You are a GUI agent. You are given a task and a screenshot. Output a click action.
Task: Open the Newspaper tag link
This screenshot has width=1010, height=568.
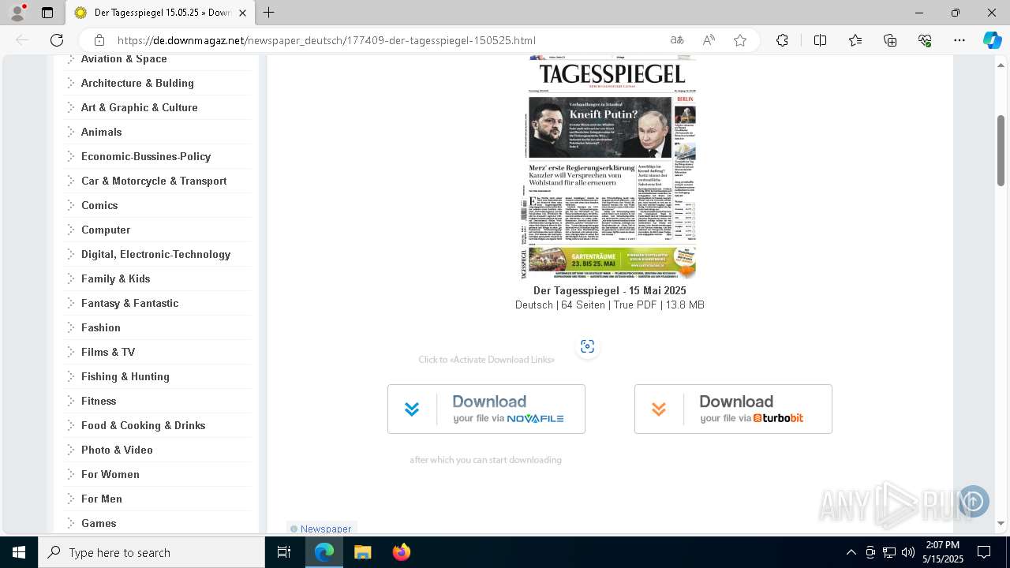(x=326, y=529)
